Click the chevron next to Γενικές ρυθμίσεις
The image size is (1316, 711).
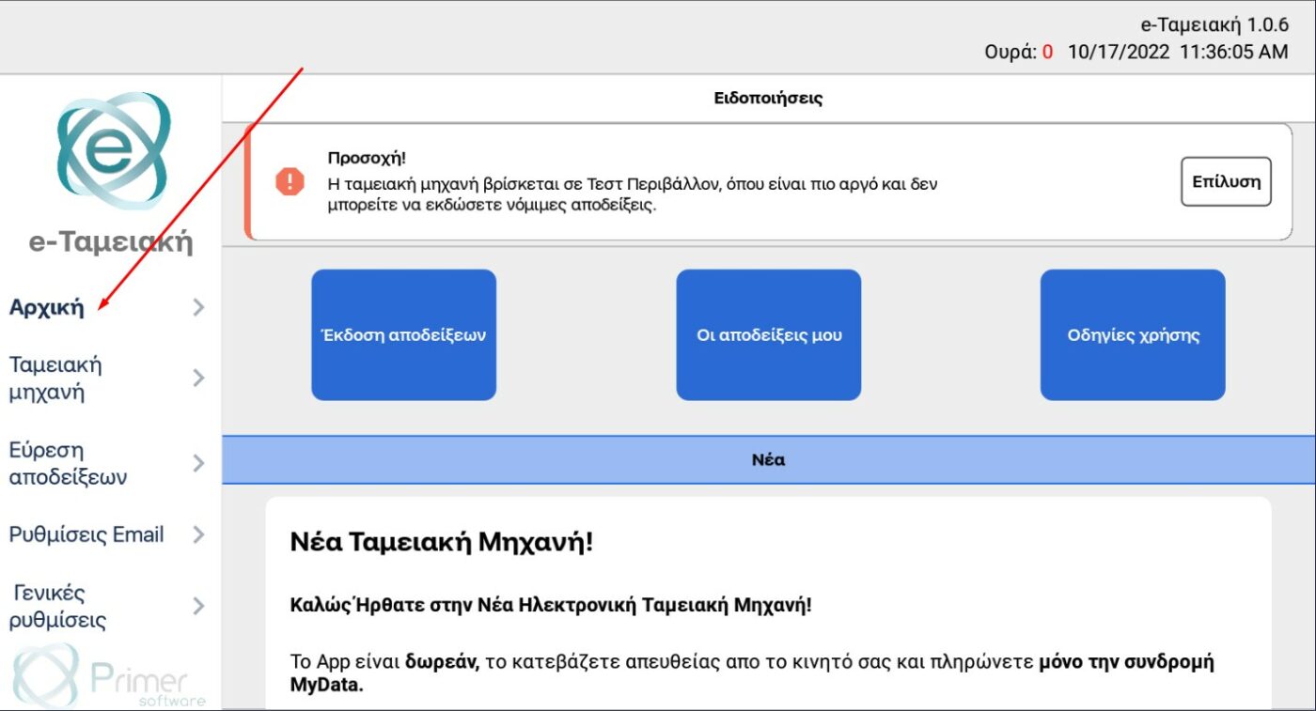click(x=198, y=606)
